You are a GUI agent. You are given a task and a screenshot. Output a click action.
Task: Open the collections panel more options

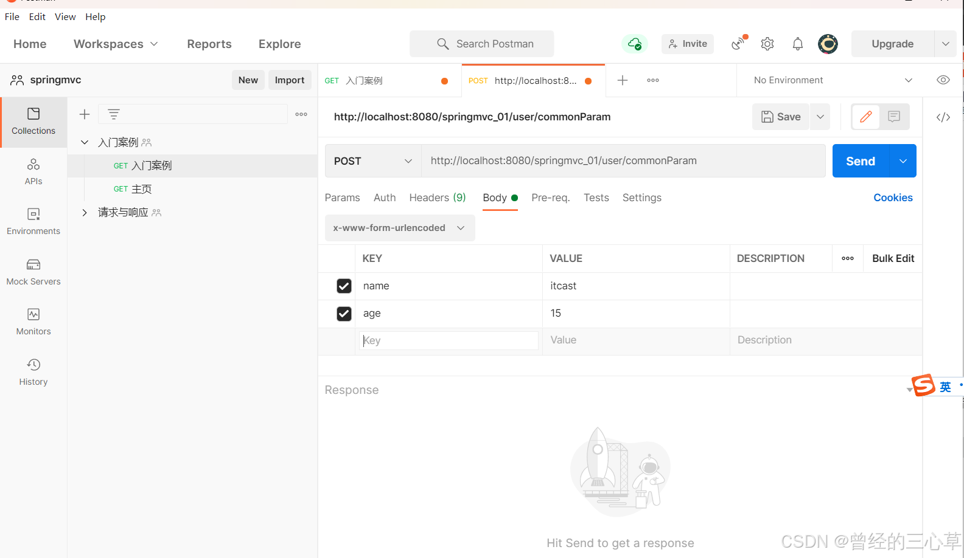click(301, 114)
